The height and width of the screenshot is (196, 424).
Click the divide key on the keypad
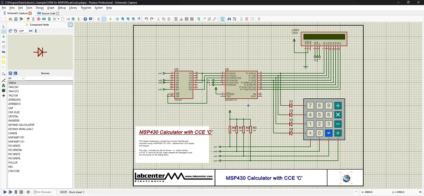[x=338, y=105]
